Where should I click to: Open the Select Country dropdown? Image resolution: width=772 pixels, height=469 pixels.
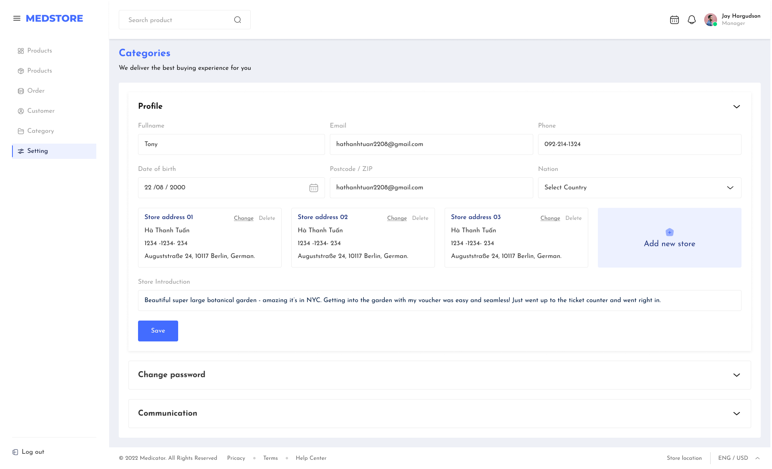pos(639,188)
